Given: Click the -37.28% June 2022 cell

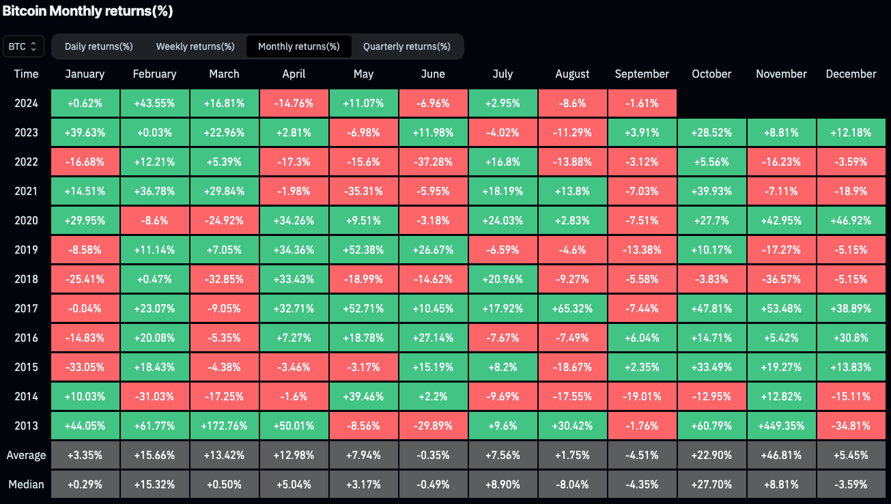Looking at the screenshot, I should [434, 162].
